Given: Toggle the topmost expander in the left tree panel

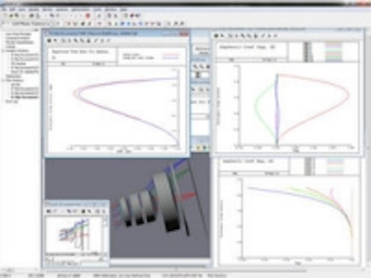Looking at the screenshot, I should tap(3, 50).
